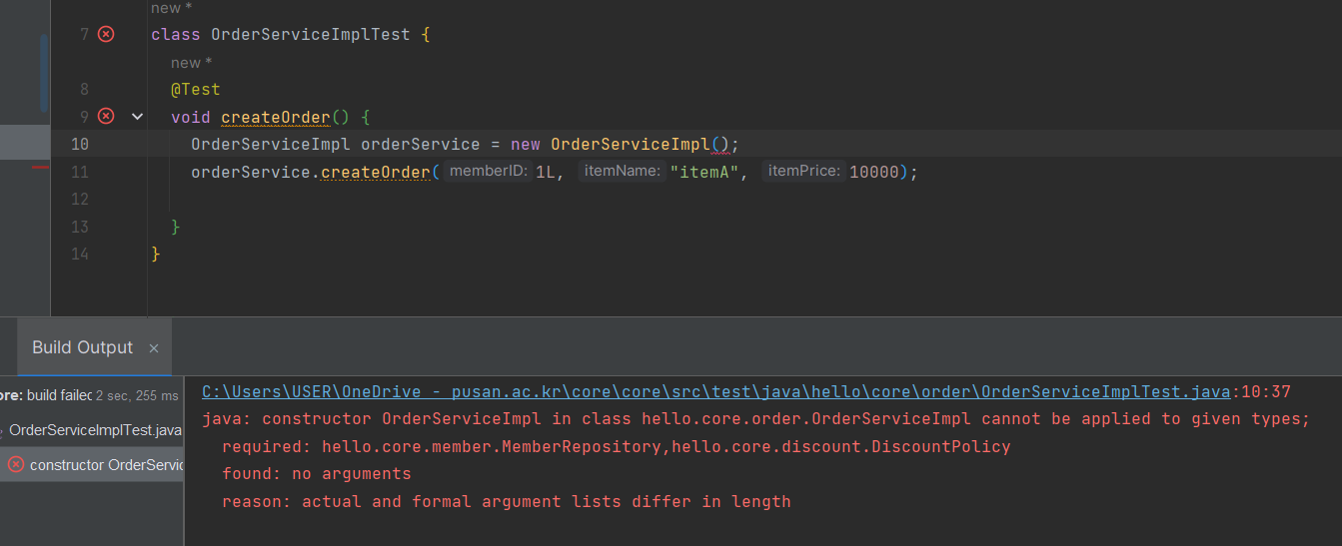The height and width of the screenshot is (546, 1342).
Task: Click the 2 sec, 255 ms build duration
Action: point(137,396)
